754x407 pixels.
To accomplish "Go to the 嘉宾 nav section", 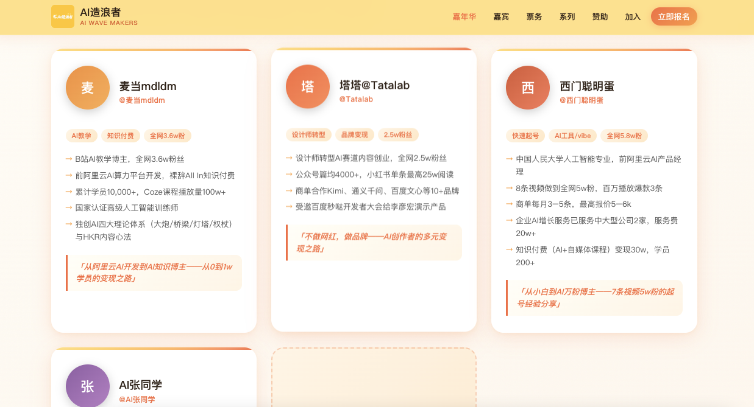I will (502, 16).
